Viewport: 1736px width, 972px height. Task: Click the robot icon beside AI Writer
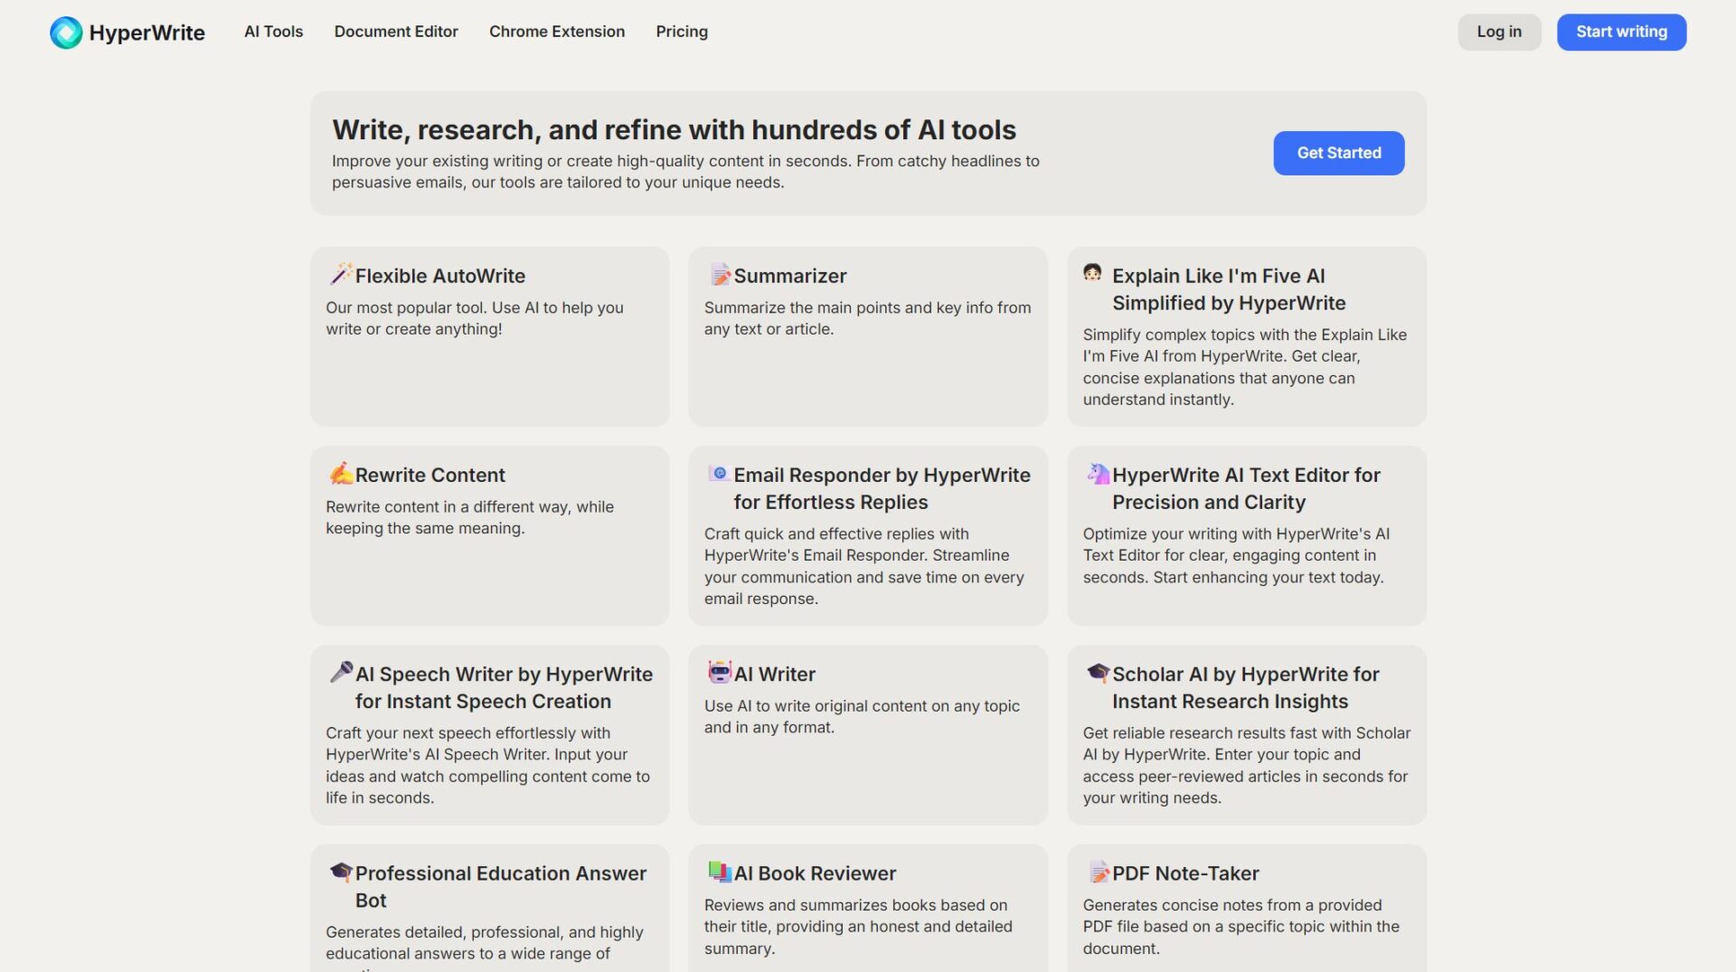click(x=720, y=672)
